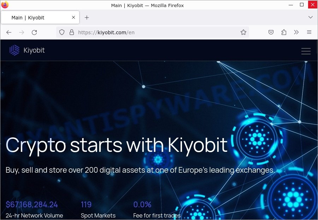Click the Kiyobit brand name
The width and height of the screenshot is (318, 220).
[34, 50]
